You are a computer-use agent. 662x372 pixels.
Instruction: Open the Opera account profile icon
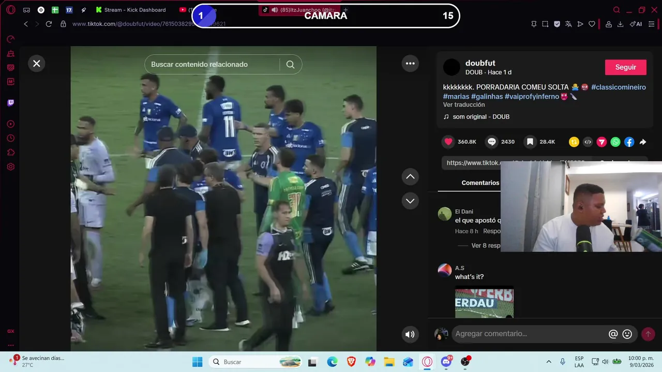609,24
